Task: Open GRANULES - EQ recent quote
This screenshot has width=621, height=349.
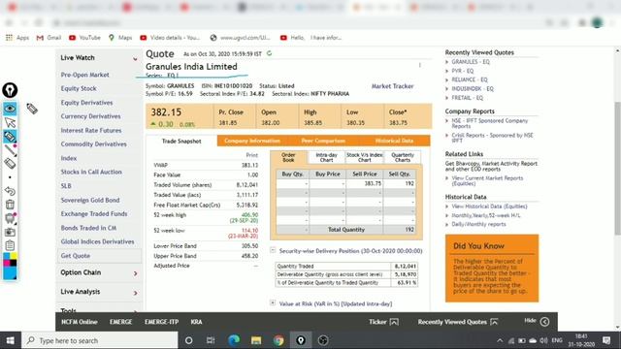Action: (x=471, y=62)
